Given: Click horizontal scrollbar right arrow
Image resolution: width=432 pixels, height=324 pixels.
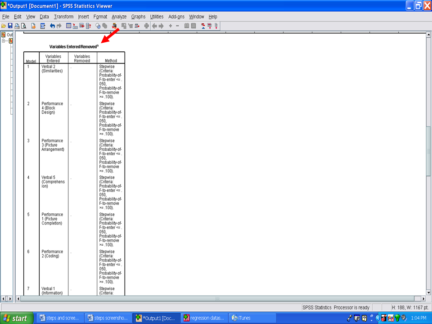Looking at the screenshot, I should (423, 298).
